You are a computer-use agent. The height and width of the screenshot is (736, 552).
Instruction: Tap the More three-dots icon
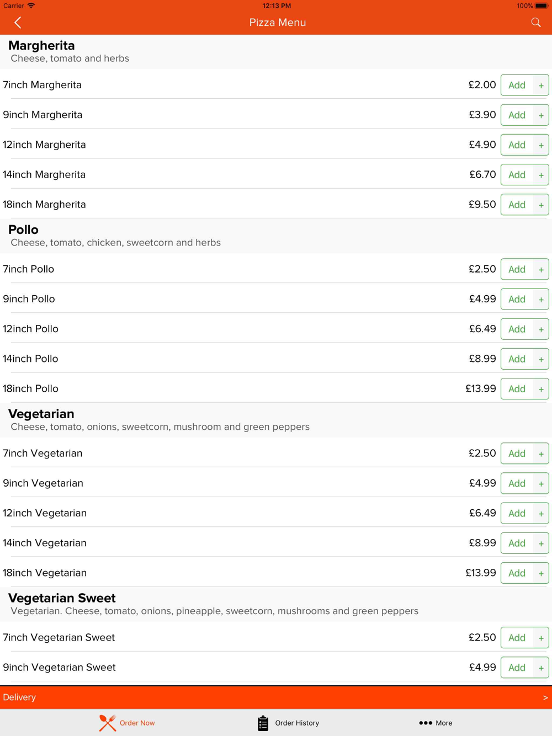tap(425, 723)
